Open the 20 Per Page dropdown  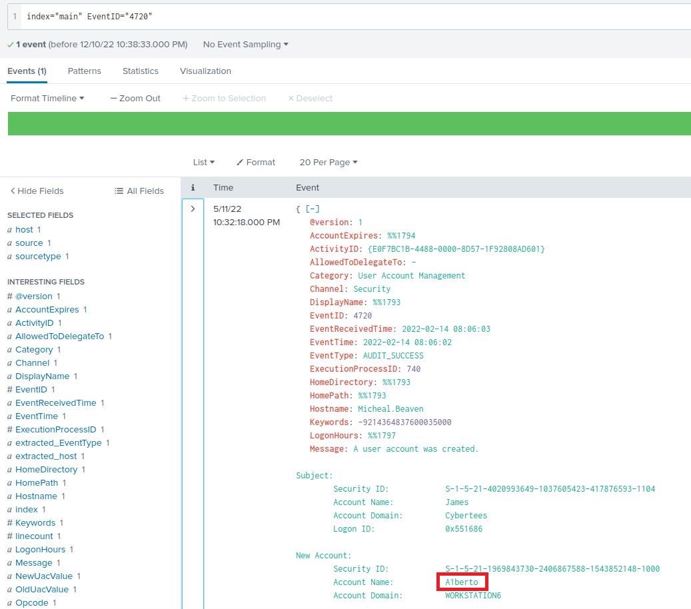(328, 162)
